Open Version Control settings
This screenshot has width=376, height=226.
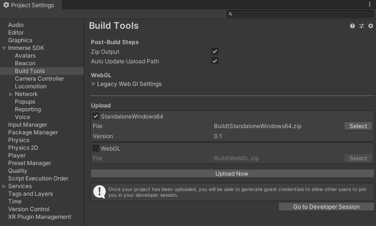coord(29,209)
